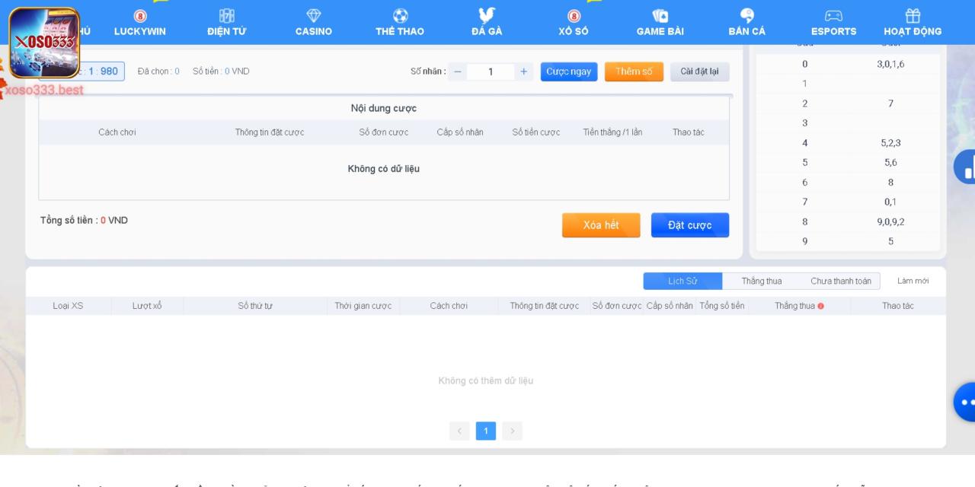Go to the next history page arrow
The height and width of the screenshot is (487, 975).
(512, 431)
